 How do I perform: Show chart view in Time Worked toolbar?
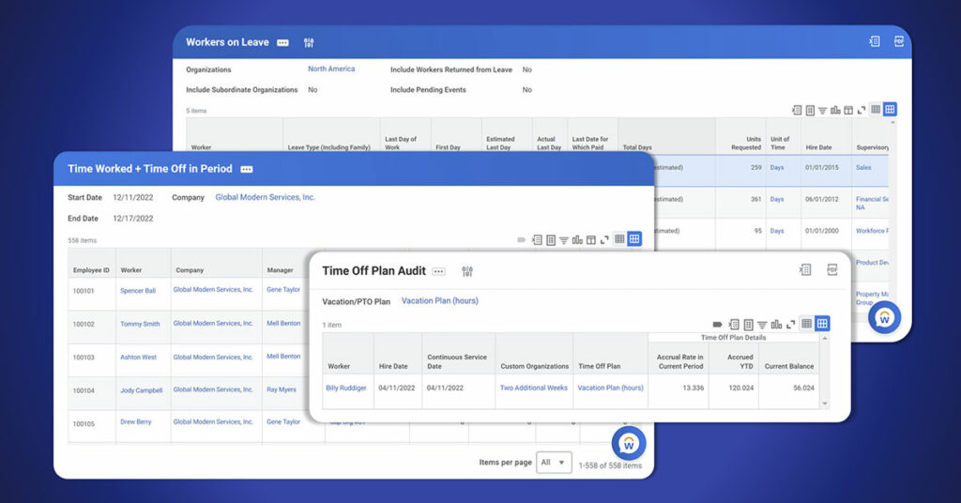click(x=577, y=240)
